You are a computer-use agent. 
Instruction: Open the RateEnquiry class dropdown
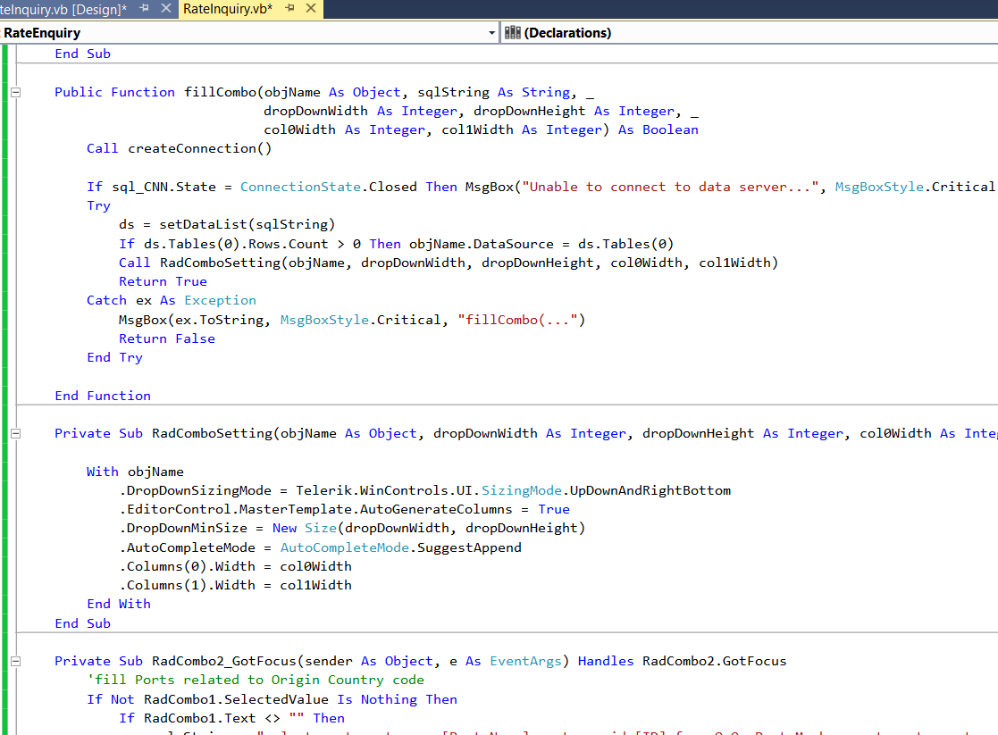(492, 33)
